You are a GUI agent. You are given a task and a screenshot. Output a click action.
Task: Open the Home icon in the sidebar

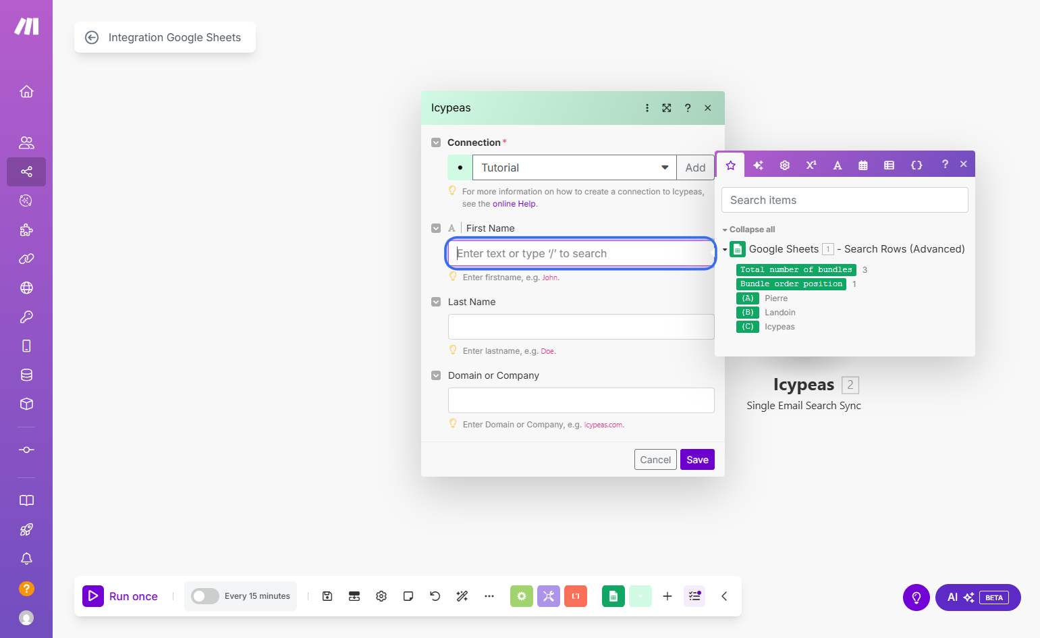(x=26, y=91)
